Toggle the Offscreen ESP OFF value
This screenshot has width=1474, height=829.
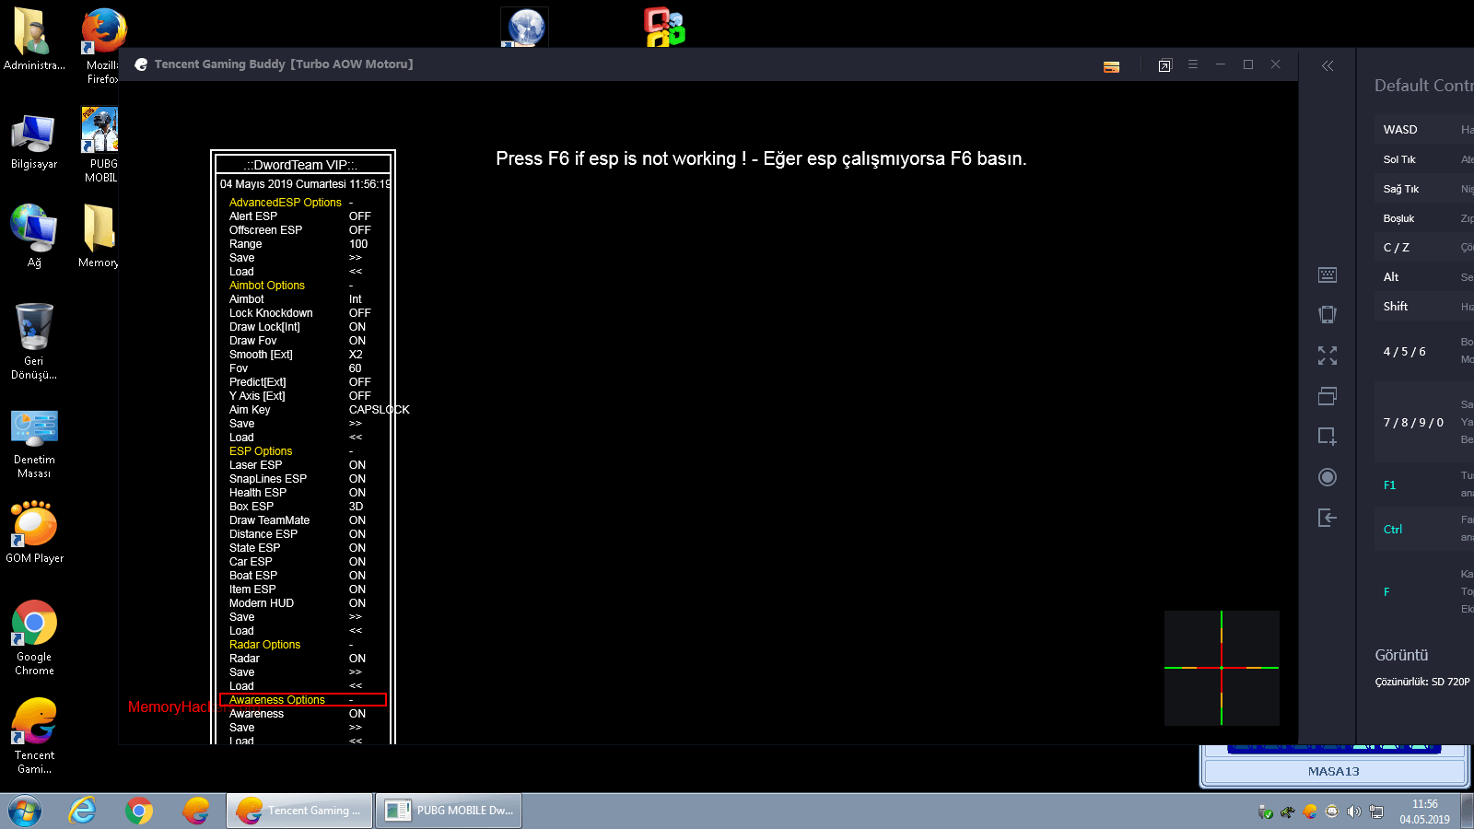pos(359,230)
